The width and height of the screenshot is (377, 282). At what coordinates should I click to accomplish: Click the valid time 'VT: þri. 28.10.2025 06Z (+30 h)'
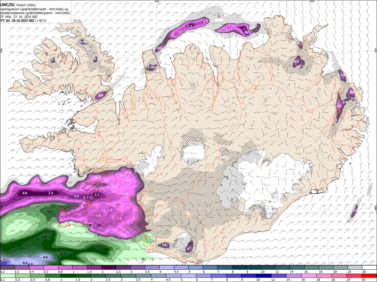[23, 21]
